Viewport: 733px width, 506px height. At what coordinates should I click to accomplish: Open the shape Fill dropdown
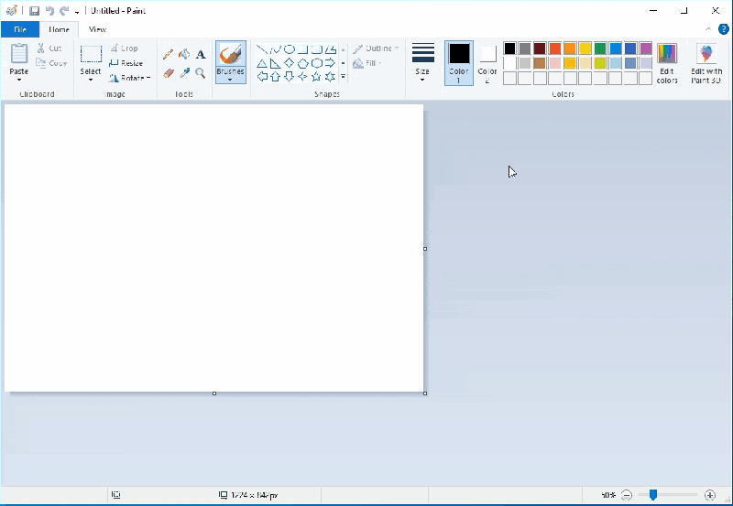(x=367, y=63)
